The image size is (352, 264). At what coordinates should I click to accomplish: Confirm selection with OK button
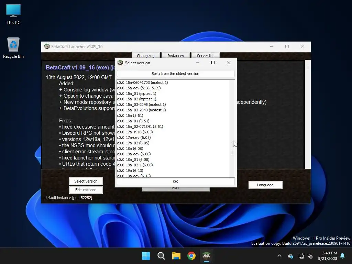tap(176, 181)
